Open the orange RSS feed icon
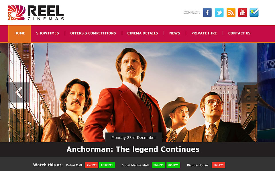 click(231, 12)
